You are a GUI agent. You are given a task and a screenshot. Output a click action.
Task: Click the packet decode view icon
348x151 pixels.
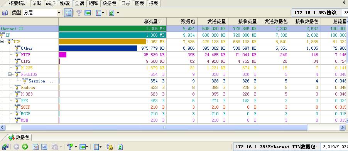36,147
